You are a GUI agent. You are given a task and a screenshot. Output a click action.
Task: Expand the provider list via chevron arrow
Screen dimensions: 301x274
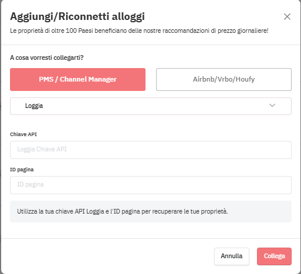[x=272, y=106]
